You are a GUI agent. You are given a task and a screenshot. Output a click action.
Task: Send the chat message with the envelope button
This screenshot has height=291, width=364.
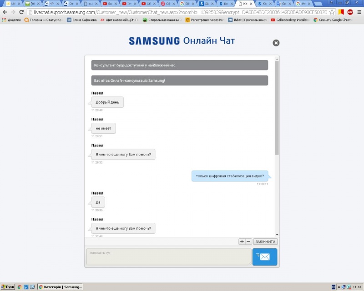tap(265, 256)
